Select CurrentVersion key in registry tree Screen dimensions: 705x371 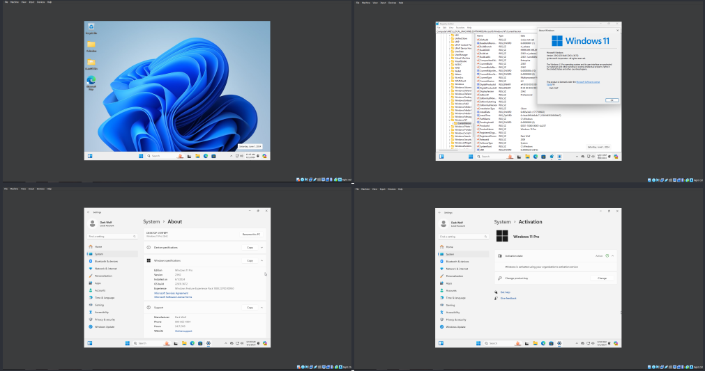pos(464,123)
